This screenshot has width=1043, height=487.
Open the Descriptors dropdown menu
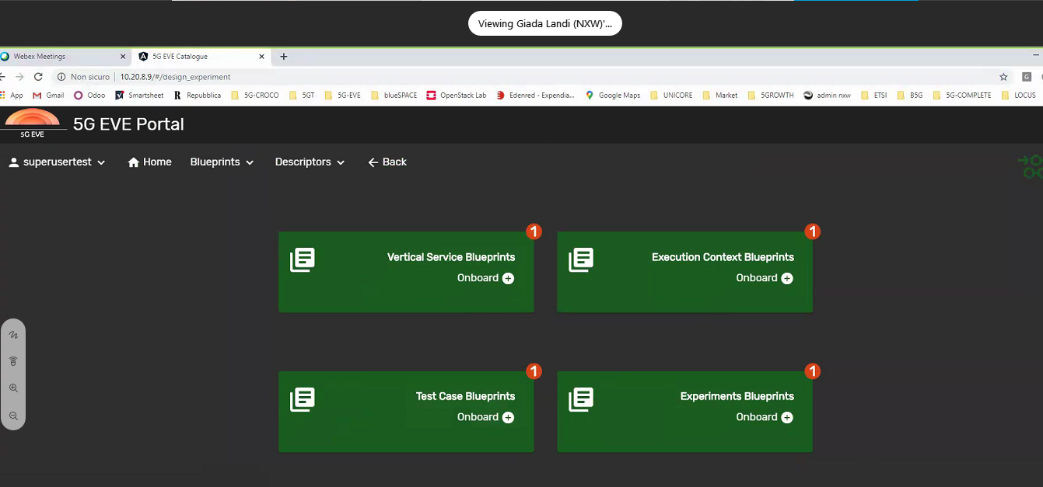(310, 162)
